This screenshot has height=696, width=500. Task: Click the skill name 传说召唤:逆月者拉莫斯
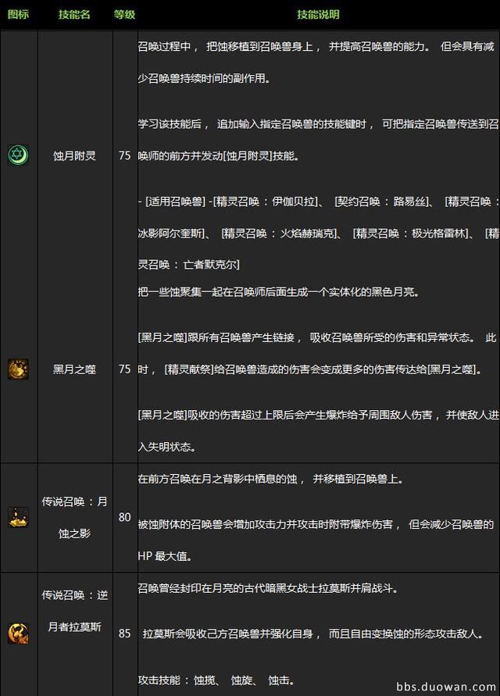point(74,611)
